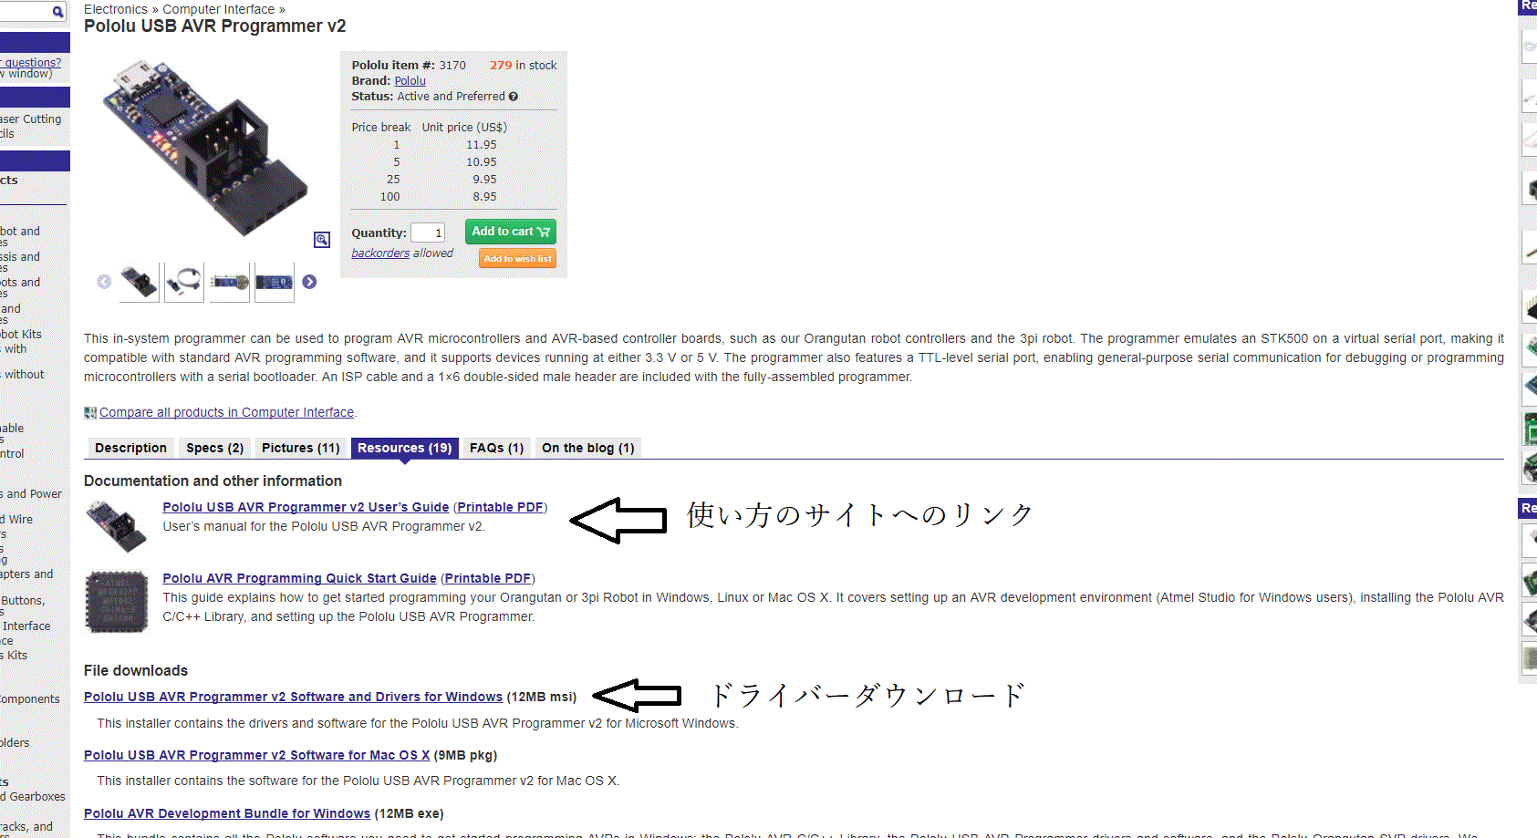
Task: Open sidebar link ending in Wire
Action: (18, 520)
